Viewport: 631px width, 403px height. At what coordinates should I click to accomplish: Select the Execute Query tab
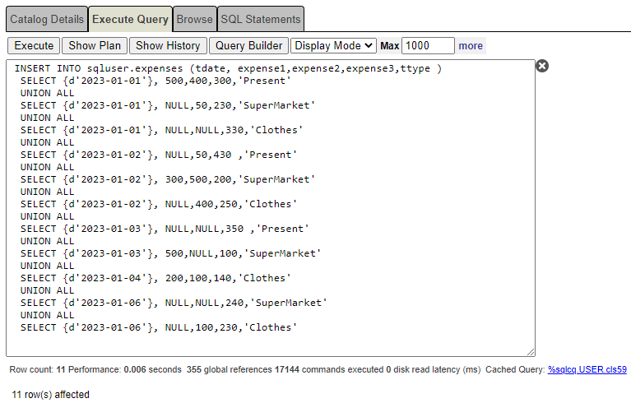pos(130,19)
